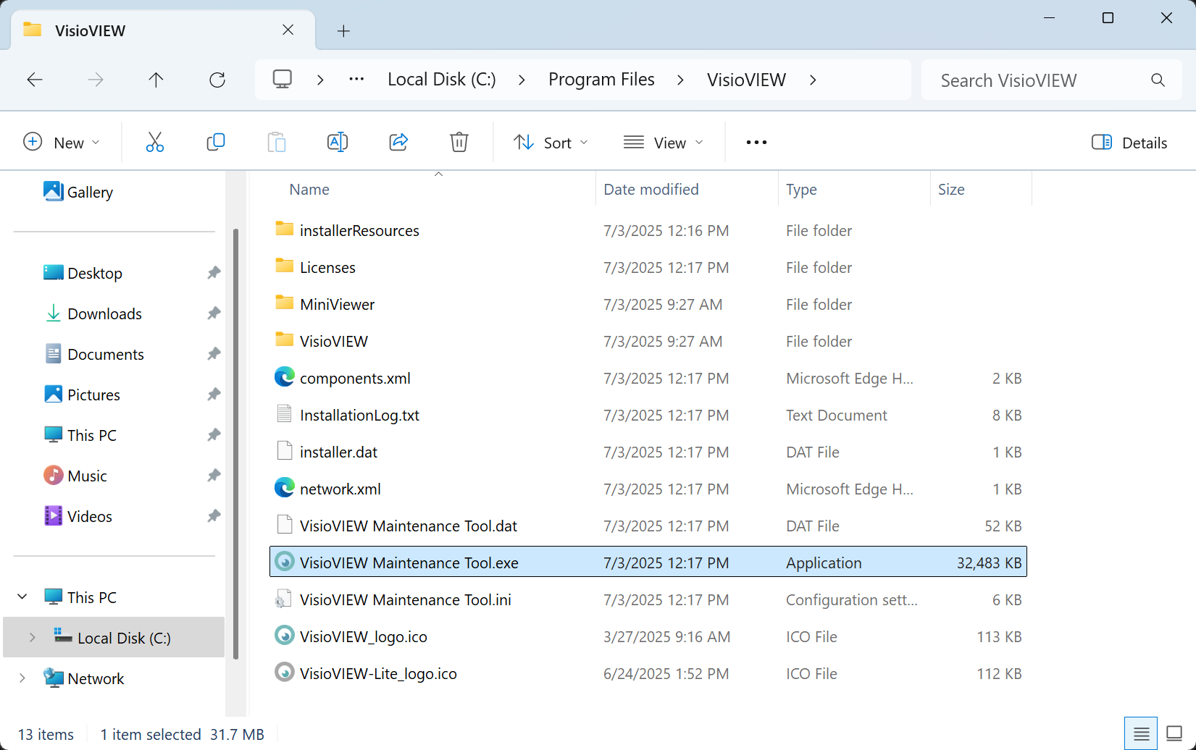Go up one folder with Up arrow
1196x750 pixels.
click(x=156, y=80)
